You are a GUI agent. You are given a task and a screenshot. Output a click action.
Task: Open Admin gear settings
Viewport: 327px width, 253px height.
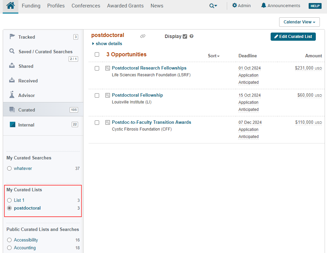pyautogui.click(x=241, y=6)
